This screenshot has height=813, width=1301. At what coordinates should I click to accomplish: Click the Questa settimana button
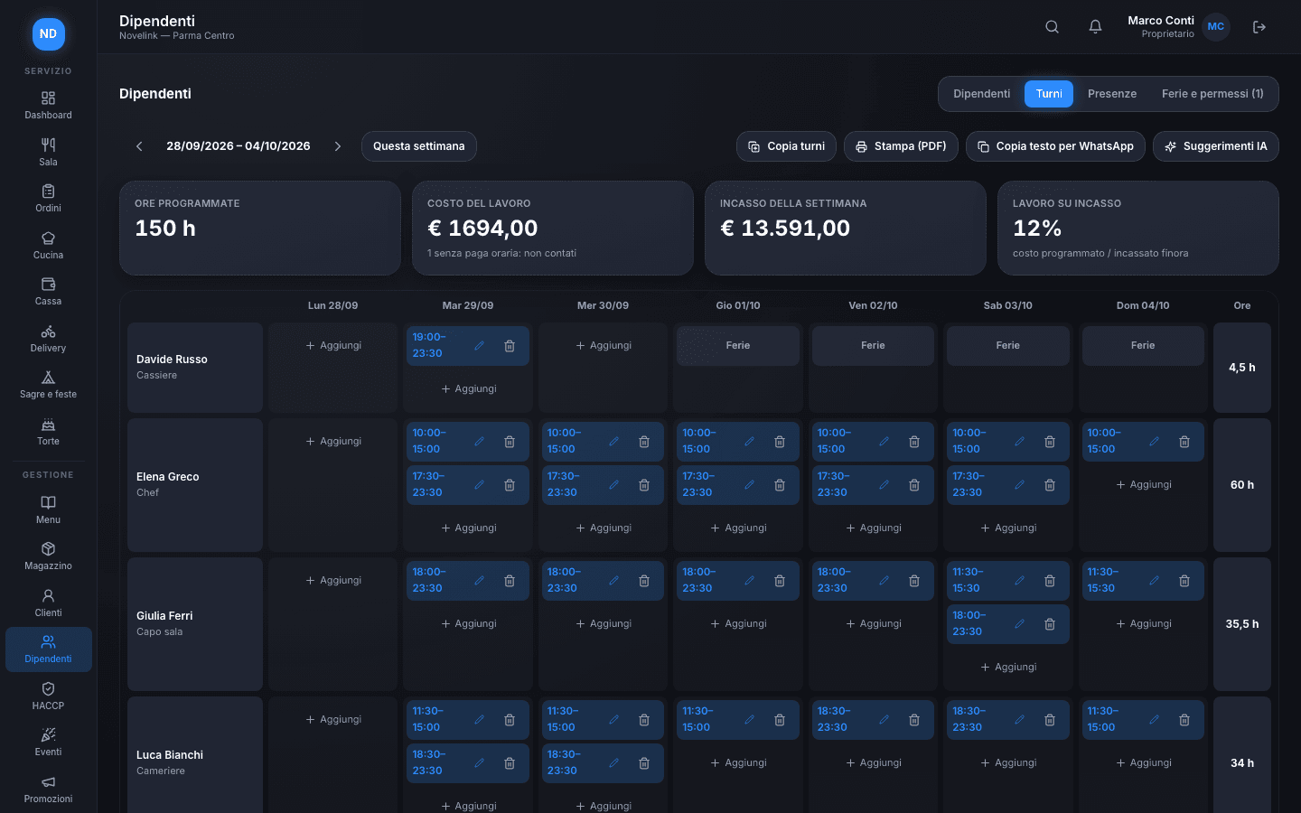click(x=419, y=146)
